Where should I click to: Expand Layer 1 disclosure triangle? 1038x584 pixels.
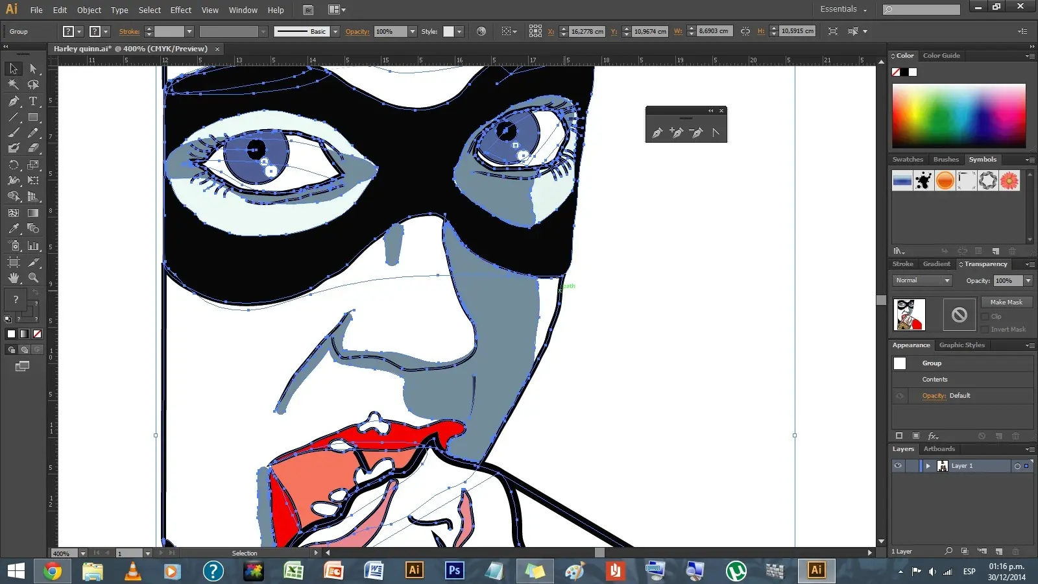click(928, 466)
